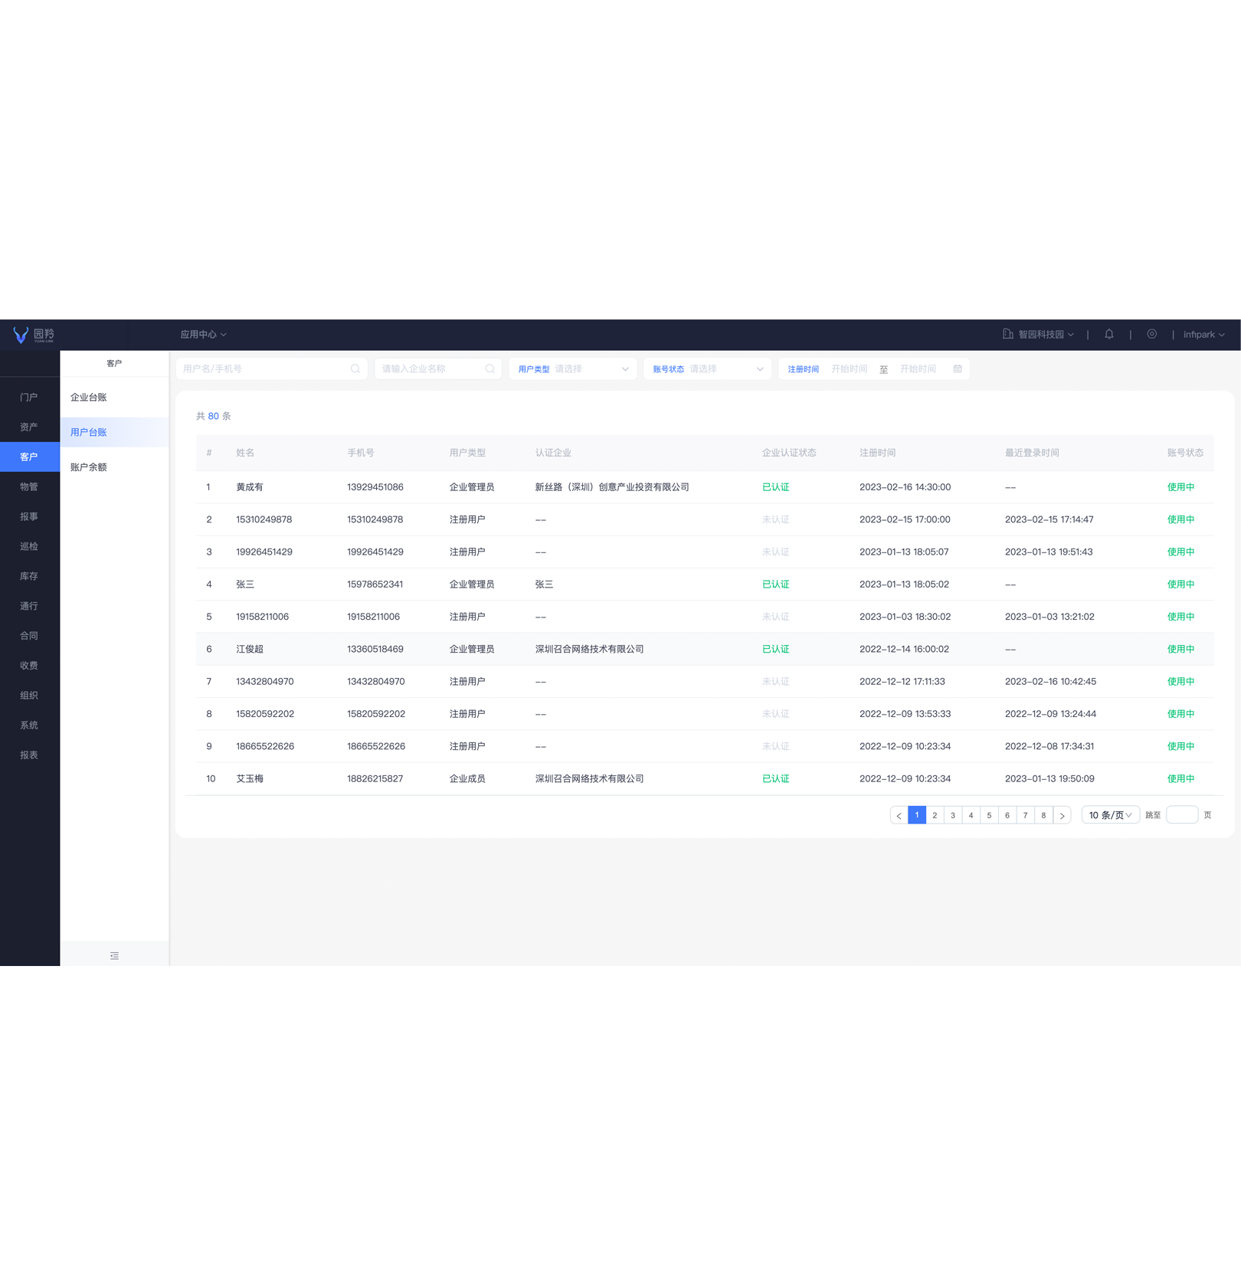Select 报表 in the left navigation
Screen dimensions: 1241x1287
tap(29, 755)
